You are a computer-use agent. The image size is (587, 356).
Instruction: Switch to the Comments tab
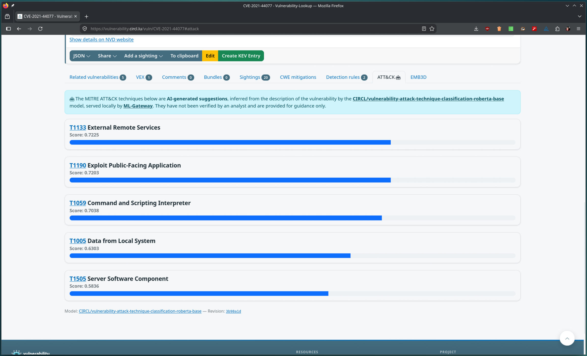(x=178, y=77)
